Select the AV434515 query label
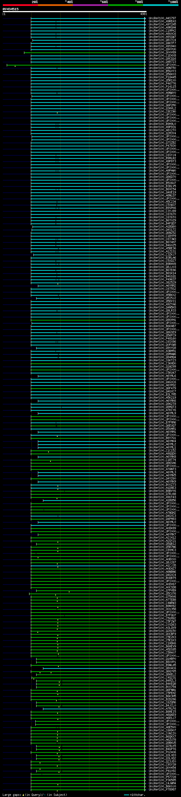Screen dimensions: 181x797 (10, 9)
